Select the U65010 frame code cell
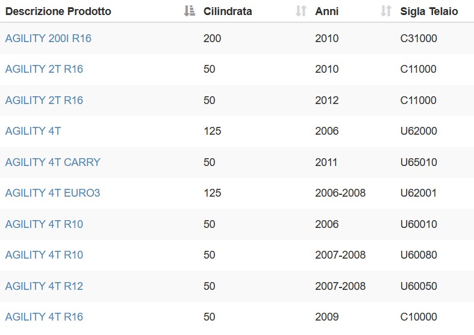474x335 pixels. coord(419,162)
